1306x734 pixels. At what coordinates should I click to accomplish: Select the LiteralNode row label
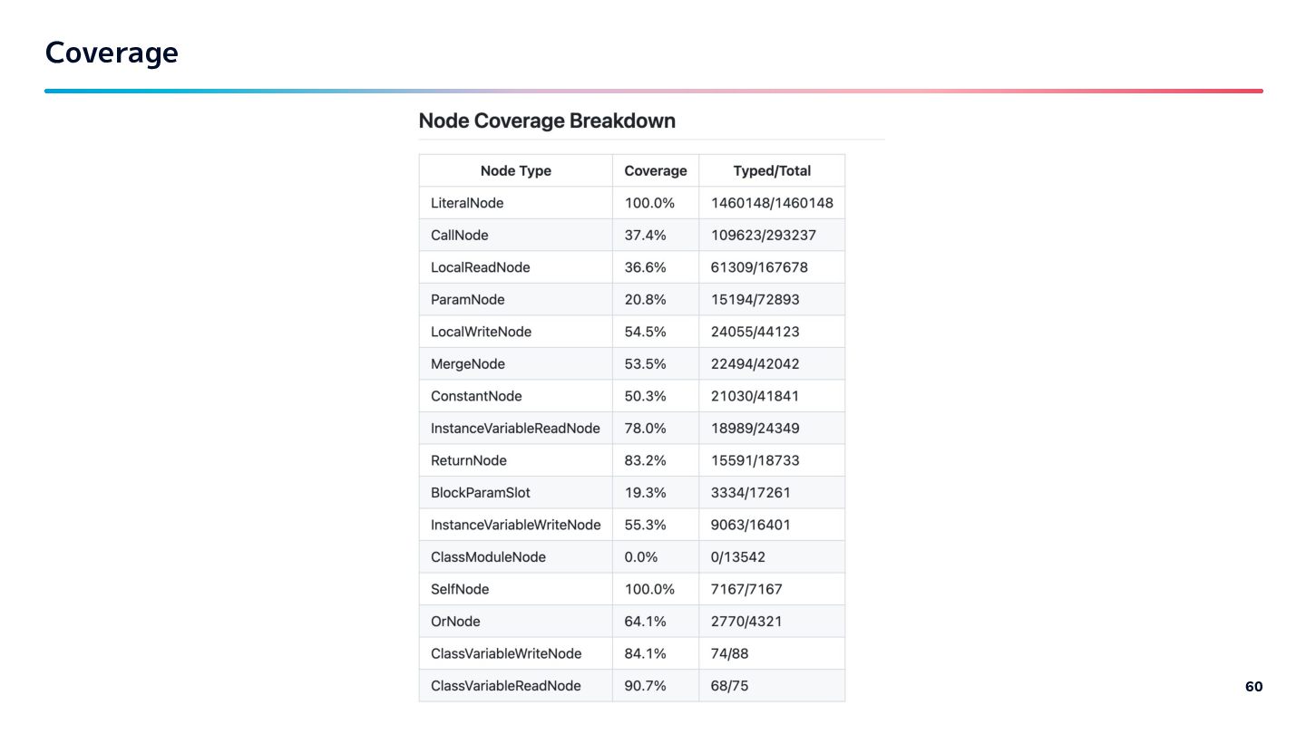(x=467, y=203)
